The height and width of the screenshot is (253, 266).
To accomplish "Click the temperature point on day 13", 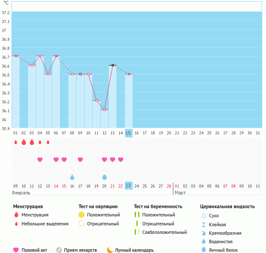I will 113,65.
